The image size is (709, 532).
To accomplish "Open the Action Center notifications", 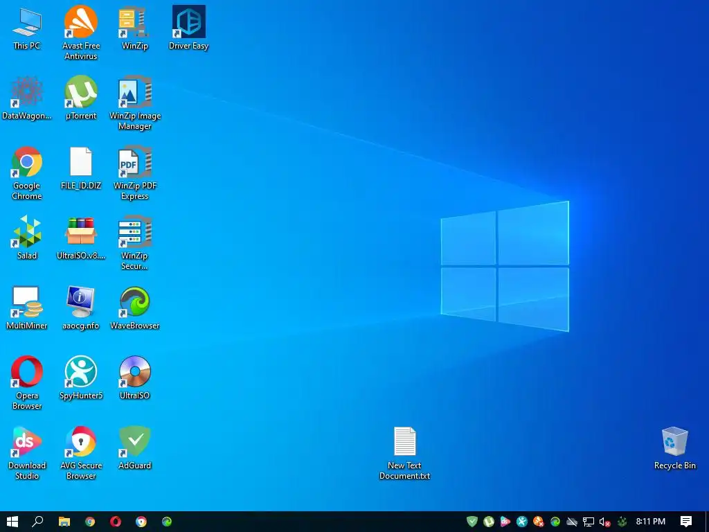I will [x=686, y=522].
